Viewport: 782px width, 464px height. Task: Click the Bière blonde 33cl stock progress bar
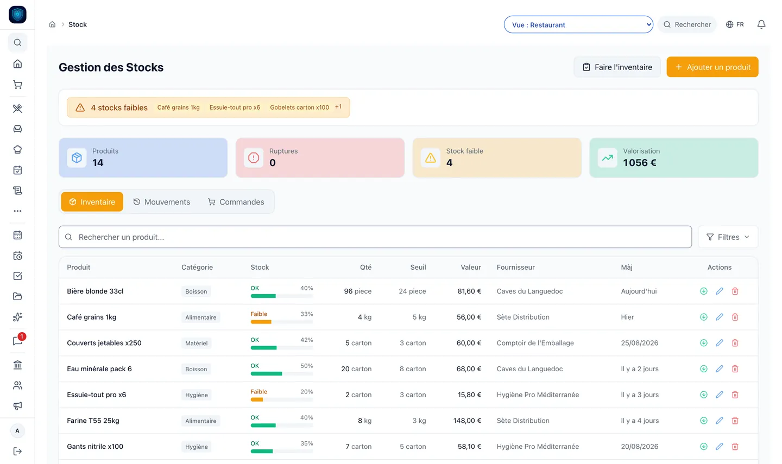(x=282, y=296)
